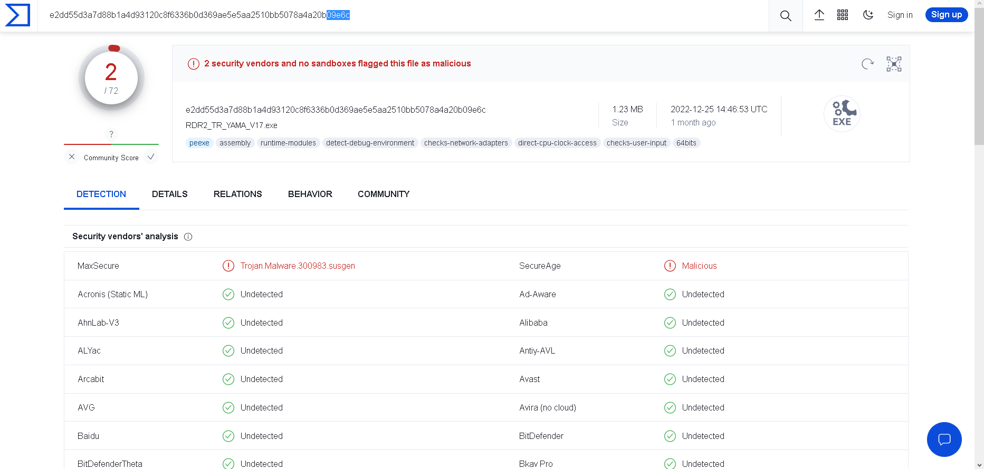Click the warning icon in the malicious banner
This screenshot has height=469, width=984.
pyautogui.click(x=194, y=64)
